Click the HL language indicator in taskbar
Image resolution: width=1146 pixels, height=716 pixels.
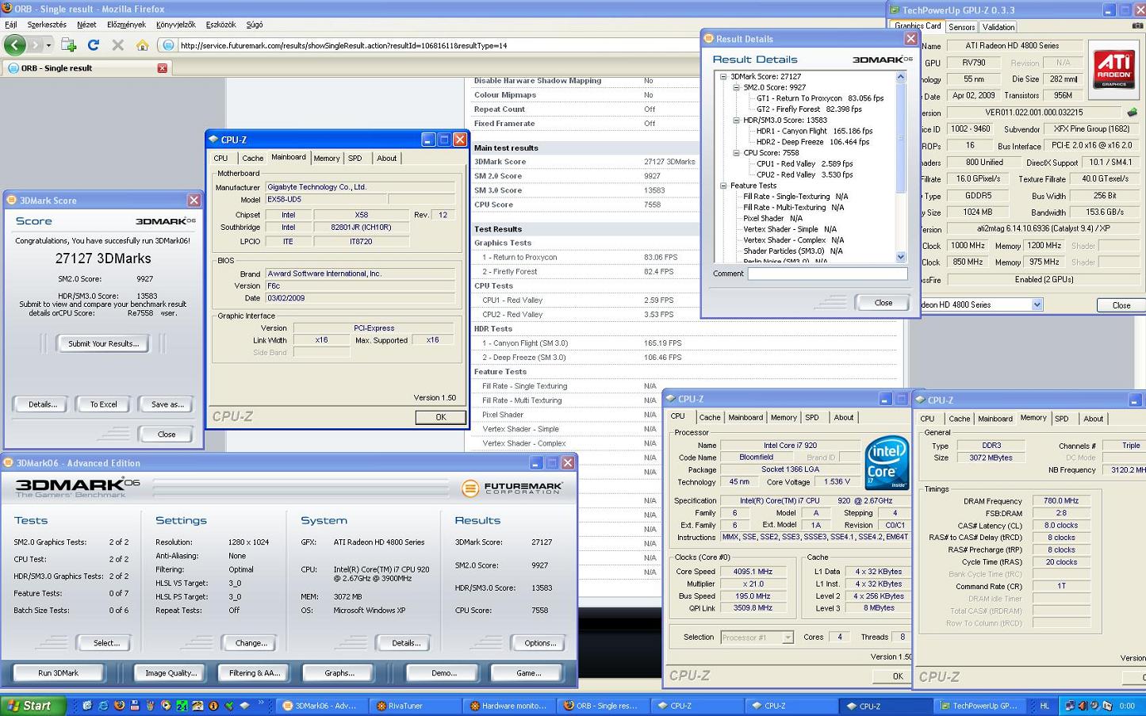coord(1044,706)
